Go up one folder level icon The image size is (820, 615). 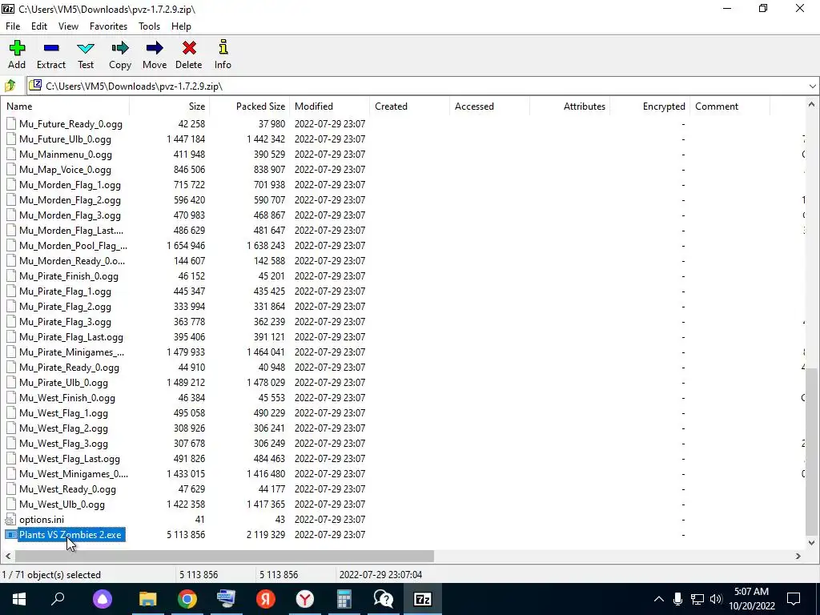(x=10, y=86)
